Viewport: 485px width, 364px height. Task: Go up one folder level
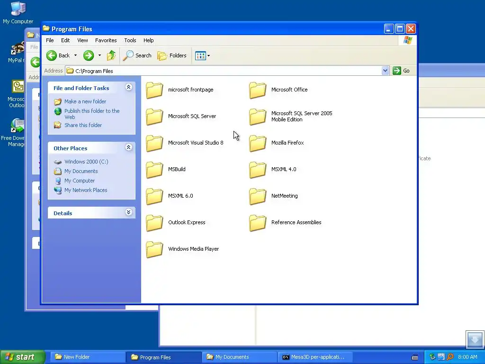(111, 56)
